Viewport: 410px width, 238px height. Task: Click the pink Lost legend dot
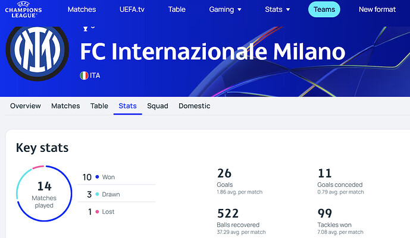97,212
